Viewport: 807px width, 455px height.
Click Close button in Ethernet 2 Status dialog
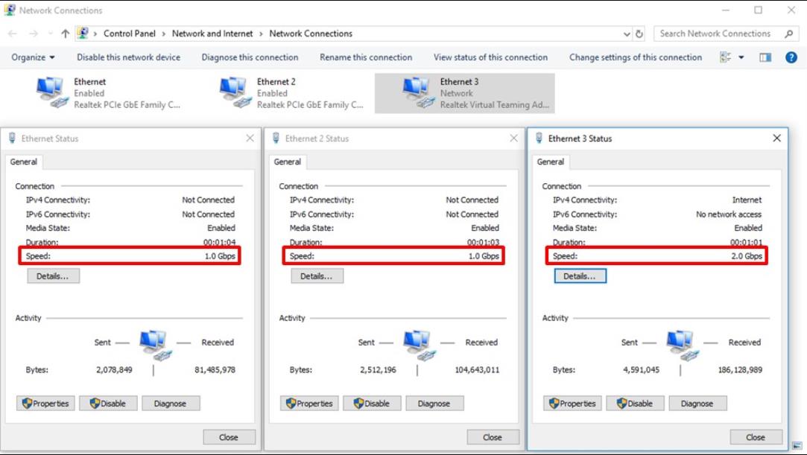tap(493, 438)
